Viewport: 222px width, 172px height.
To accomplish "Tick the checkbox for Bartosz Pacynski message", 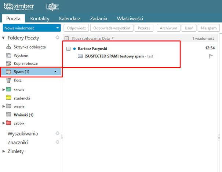I will tap(68, 49).
